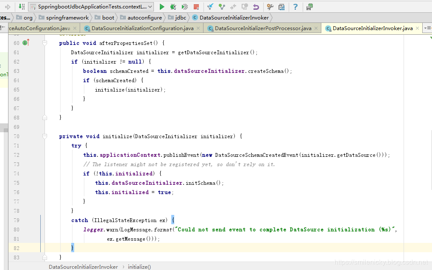Click on createSchema() call on line 63
The image size is (432, 270).
[269, 71]
